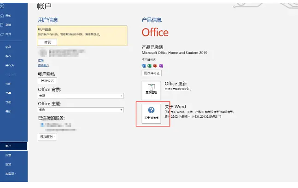The width and height of the screenshot is (298, 188).
Task: Click the Excel product icon
Action: tap(149, 66)
